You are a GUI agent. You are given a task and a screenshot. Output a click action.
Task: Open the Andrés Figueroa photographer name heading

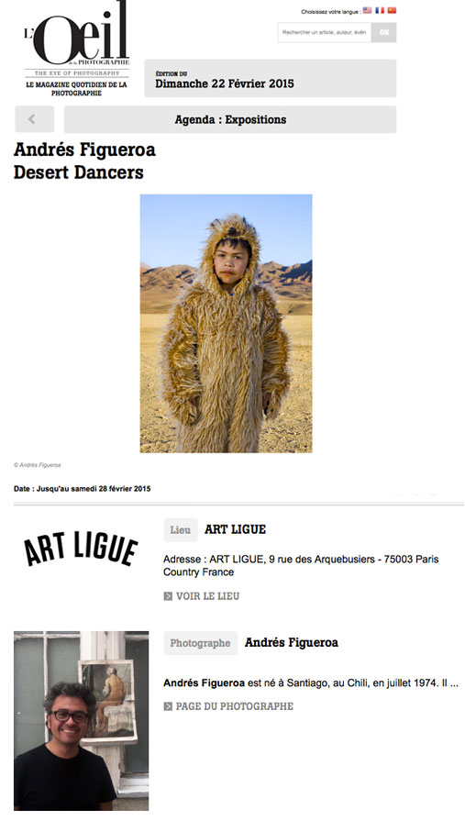coord(291,642)
